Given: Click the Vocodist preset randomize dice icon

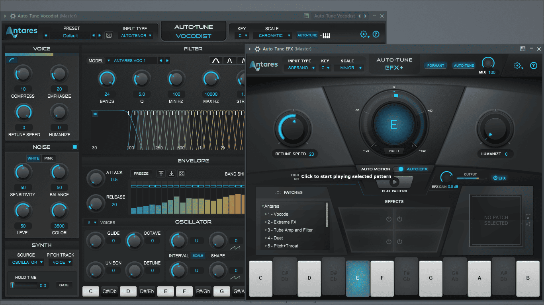Looking at the screenshot, I should click(108, 36).
